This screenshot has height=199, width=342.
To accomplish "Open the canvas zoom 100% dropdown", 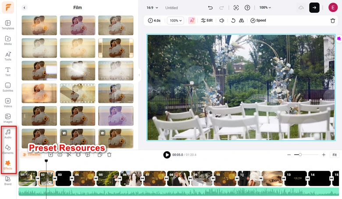I will 265,7.
